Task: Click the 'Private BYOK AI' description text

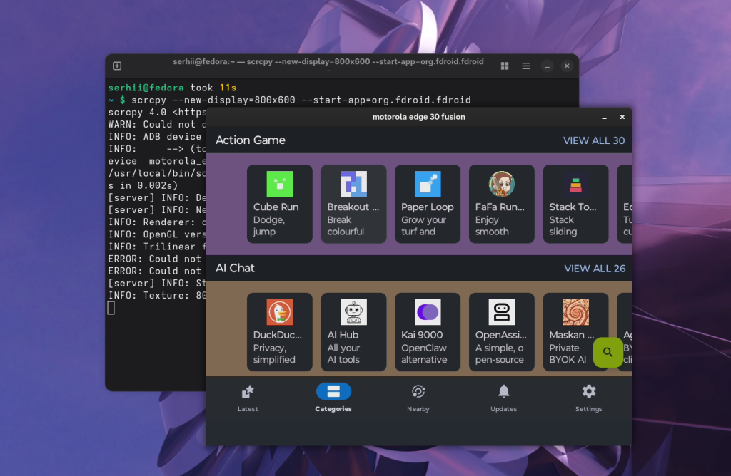Action: coord(568,353)
